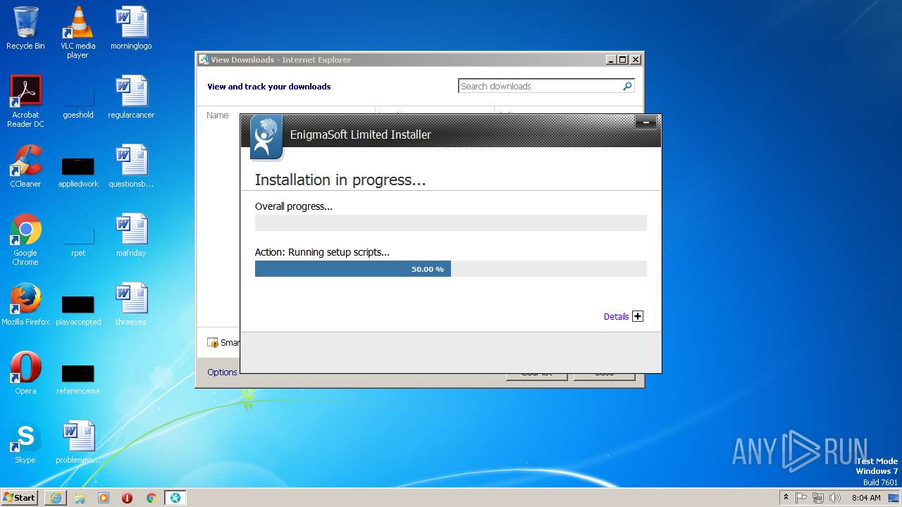Click the EnigmaSoft logo in installer header
This screenshot has width=902, height=507.
coord(266,137)
